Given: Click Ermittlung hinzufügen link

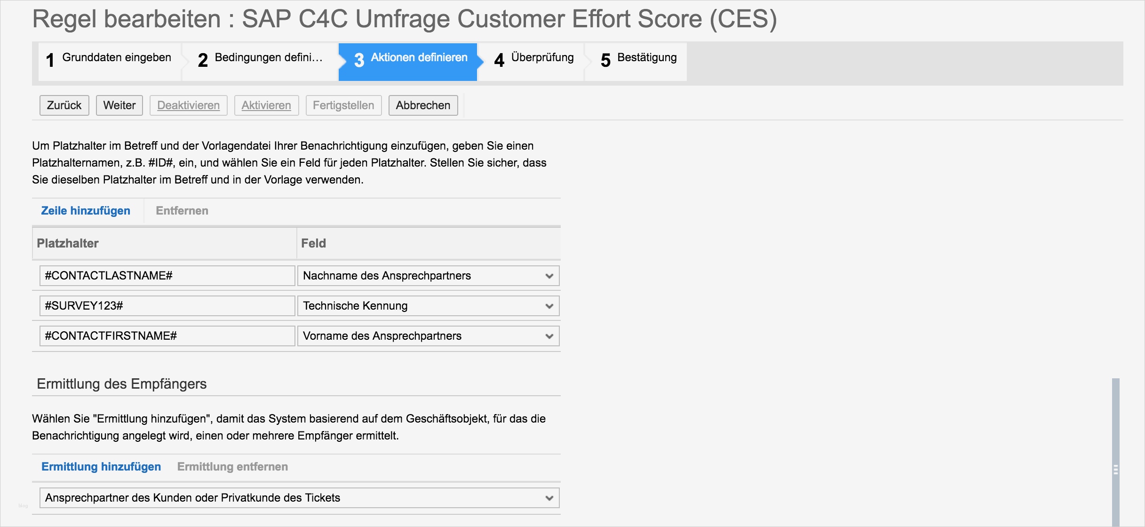Looking at the screenshot, I should coord(101,467).
